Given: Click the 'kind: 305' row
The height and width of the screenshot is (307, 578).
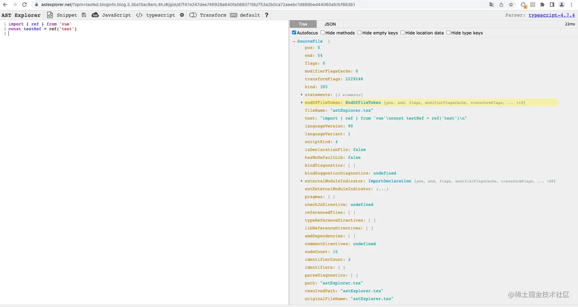Looking at the screenshot, I should 316,87.
